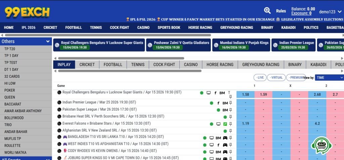This screenshot has width=344, height=160.
Task: Open the 24x7 customer support chat badge
Action: 321,145
